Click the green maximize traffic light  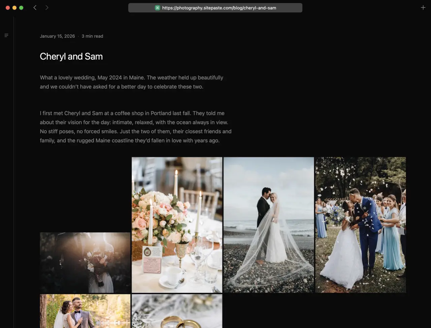(21, 7)
